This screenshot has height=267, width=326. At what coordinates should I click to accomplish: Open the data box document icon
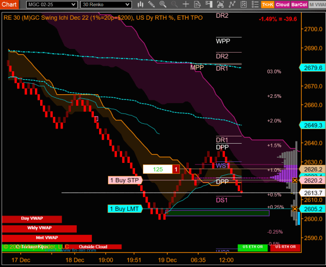coord(197,4)
